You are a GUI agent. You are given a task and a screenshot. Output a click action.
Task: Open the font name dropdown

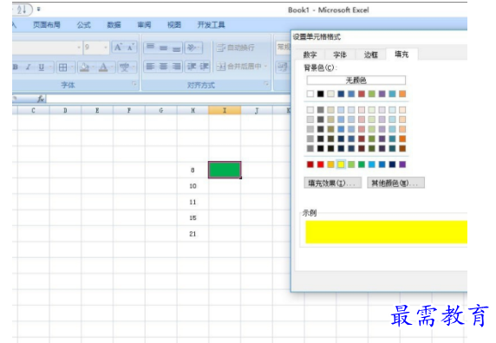pyautogui.click(x=79, y=48)
